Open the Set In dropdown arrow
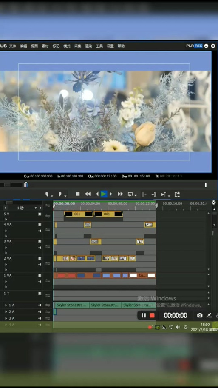 [x=52, y=196]
